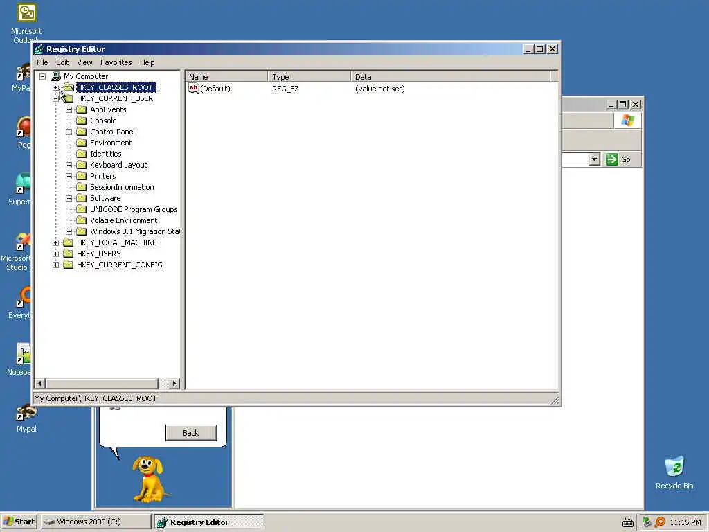Viewport: 709px width, 532px height.
Task: Expand the HKEY_CURRENT_CONFIG hive
Action: 55,265
